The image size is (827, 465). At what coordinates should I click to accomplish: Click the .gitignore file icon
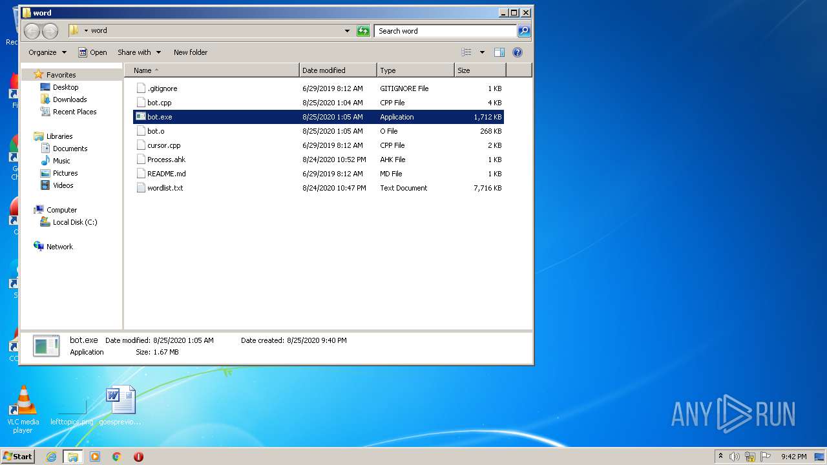tap(141, 88)
